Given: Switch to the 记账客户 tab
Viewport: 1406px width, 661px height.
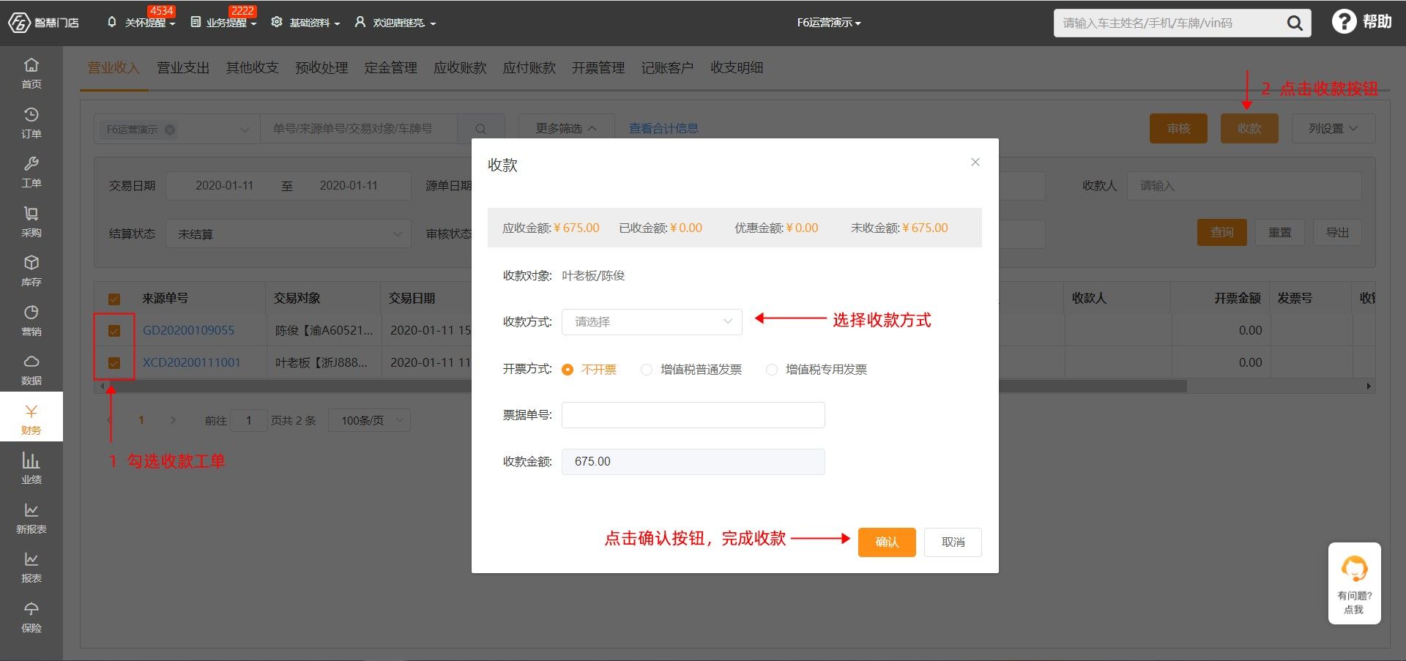Looking at the screenshot, I should [x=667, y=67].
